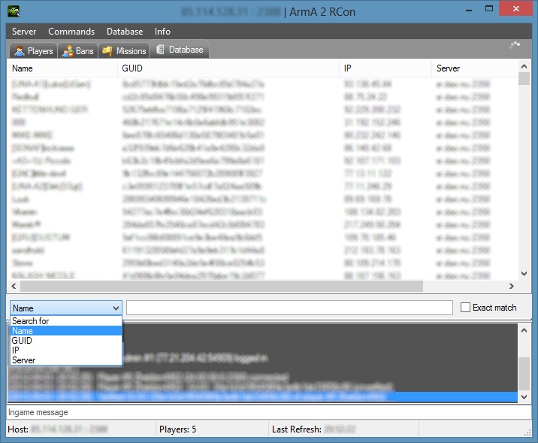Choose Server in the dropdown list
The image size is (538, 443).
point(66,360)
